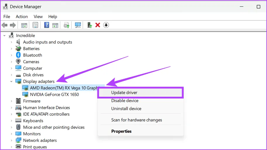Image resolution: width=267 pixels, height=150 pixels.
Task: Open the Action menu
Action: point(22,17)
